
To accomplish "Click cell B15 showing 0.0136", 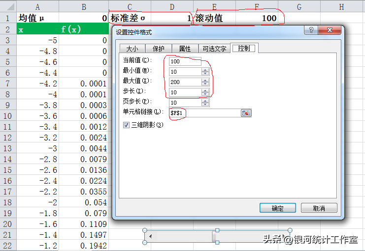I will click(84, 170).
